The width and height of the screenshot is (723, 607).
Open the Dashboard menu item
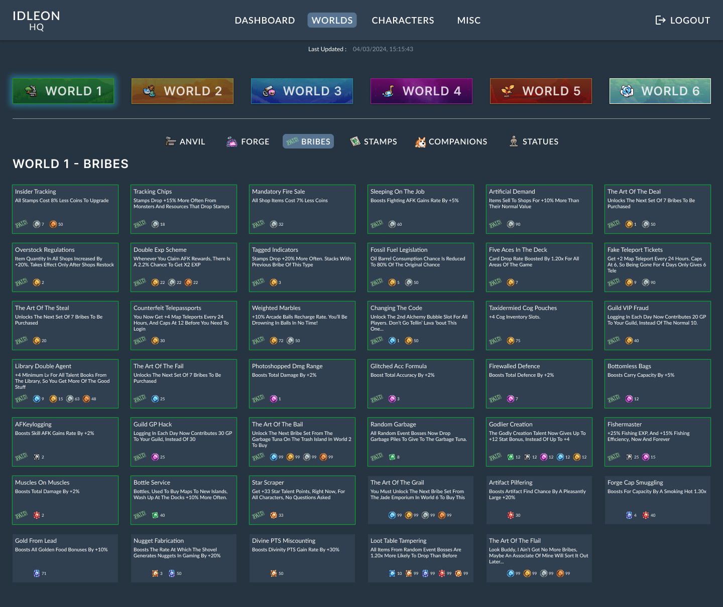point(265,20)
